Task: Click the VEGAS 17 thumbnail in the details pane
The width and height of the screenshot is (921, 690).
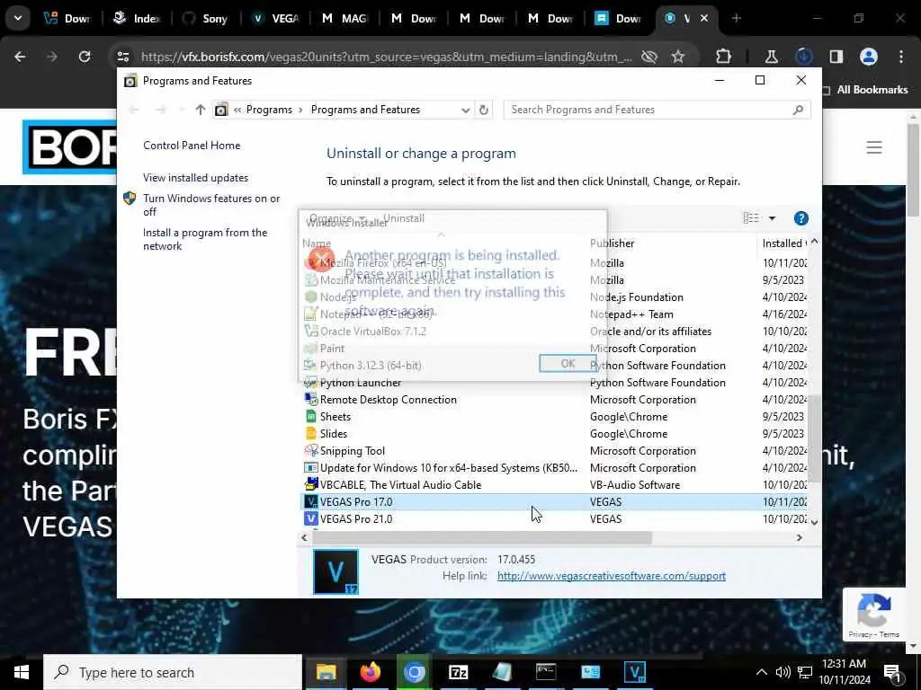Action: [x=335, y=572]
